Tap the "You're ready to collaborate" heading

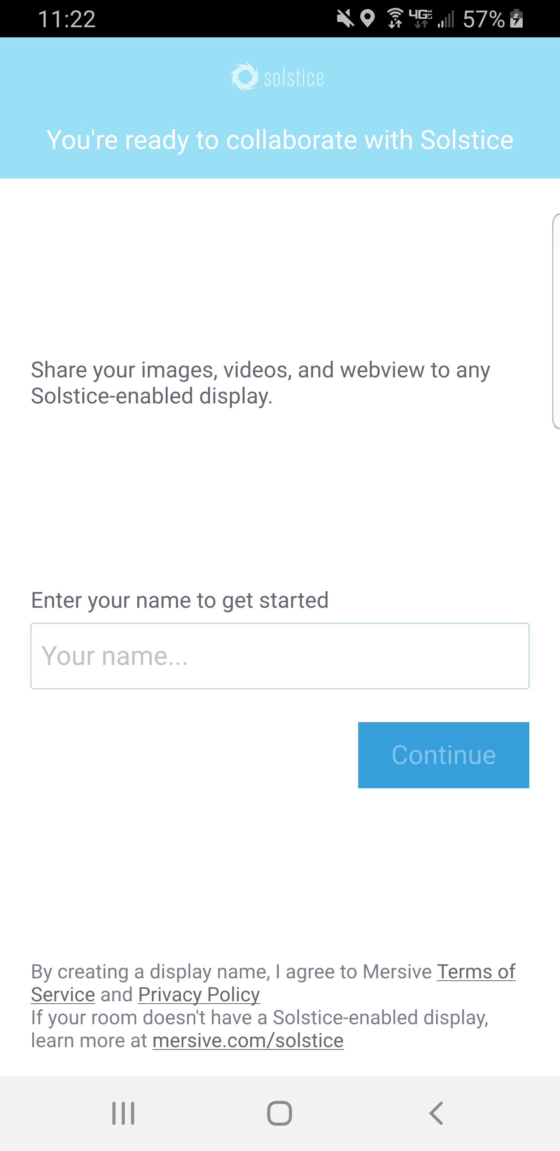pos(280,140)
